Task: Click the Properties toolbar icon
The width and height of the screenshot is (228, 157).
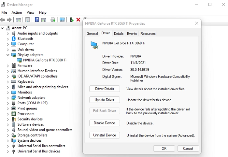Action: point(27,20)
